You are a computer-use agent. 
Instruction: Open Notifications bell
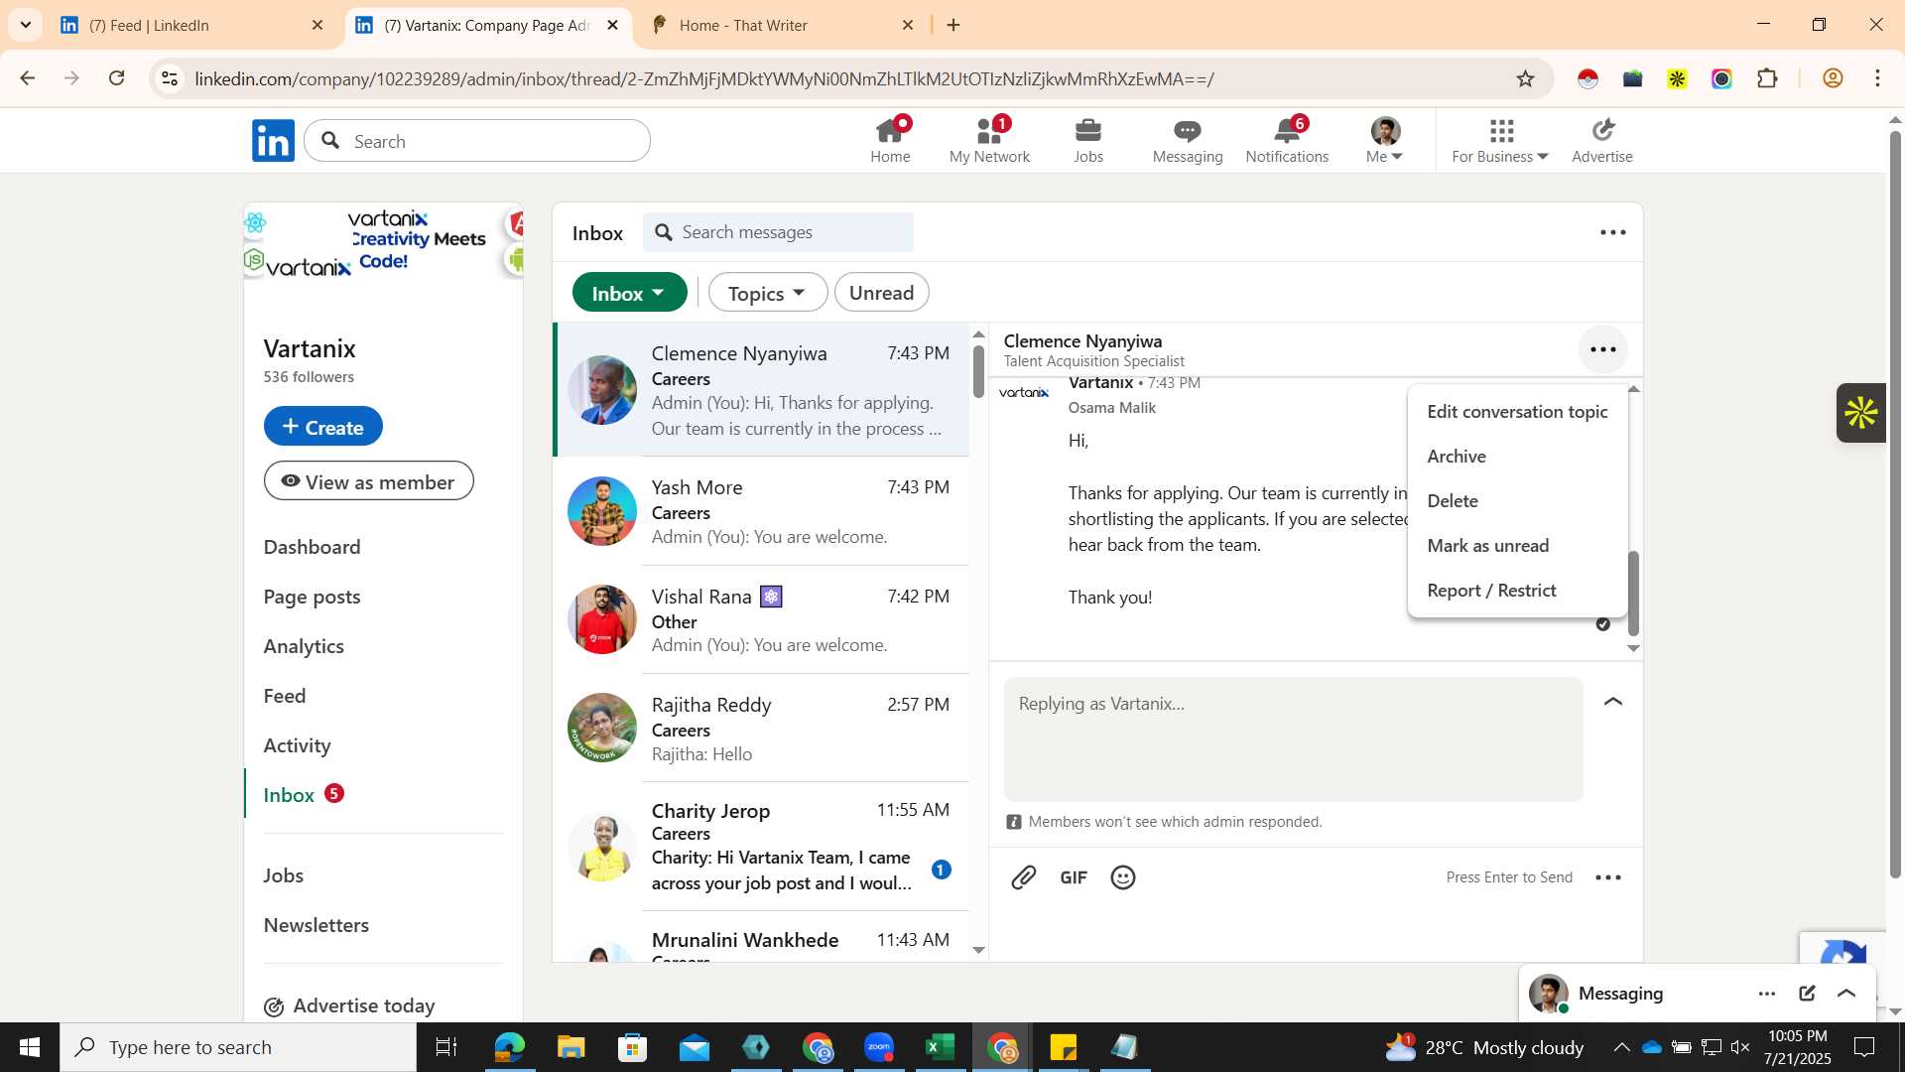(x=1287, y=140)
